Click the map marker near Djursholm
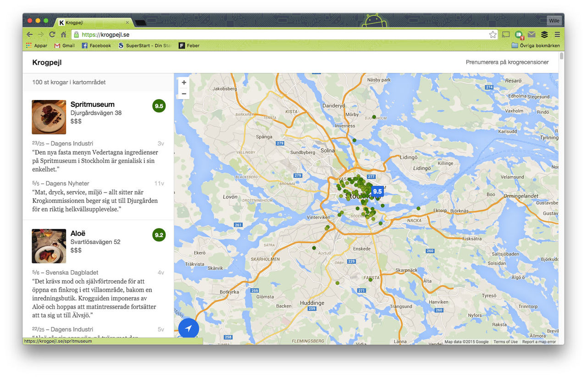 tap(374, 117)
